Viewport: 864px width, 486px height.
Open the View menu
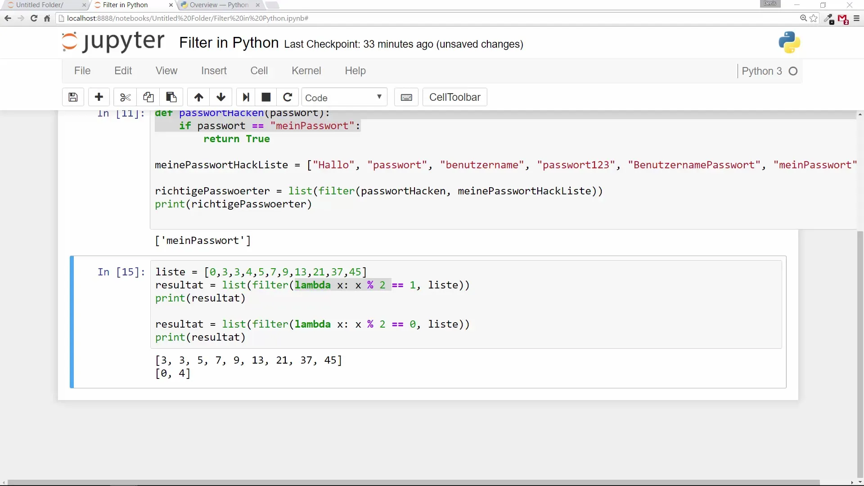click(166, 71)
